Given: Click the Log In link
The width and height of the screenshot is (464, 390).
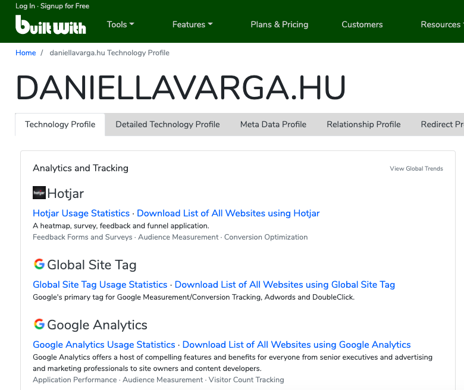Looking at the screenshot, I should pos(25,6).
